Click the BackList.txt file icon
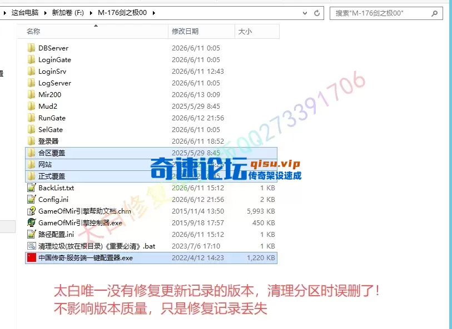Screen dimensions: 452x329 (x=32, y=188)
